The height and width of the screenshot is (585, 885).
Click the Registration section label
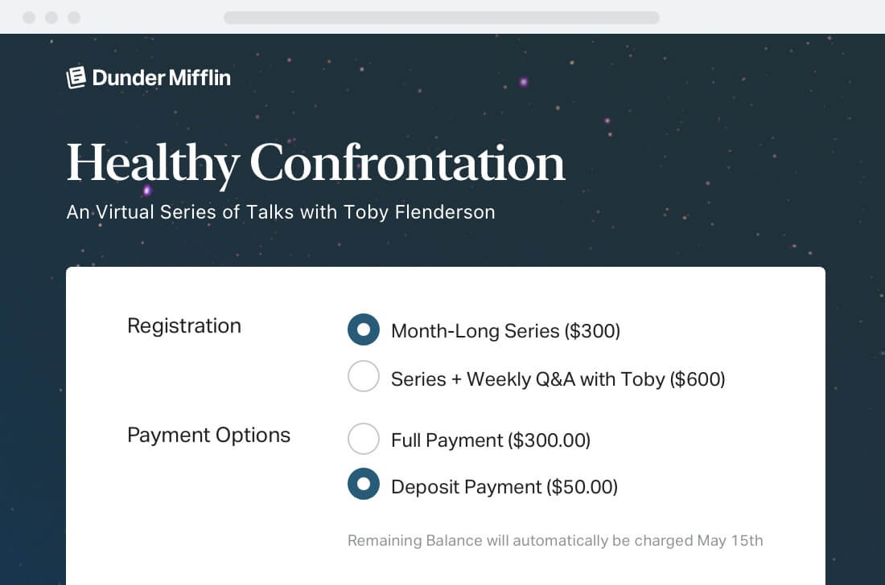tap(183, 325)
